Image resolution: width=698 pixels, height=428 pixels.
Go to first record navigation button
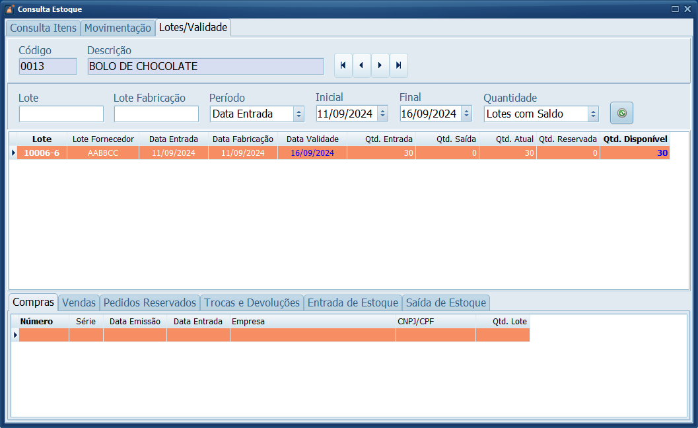343,65
